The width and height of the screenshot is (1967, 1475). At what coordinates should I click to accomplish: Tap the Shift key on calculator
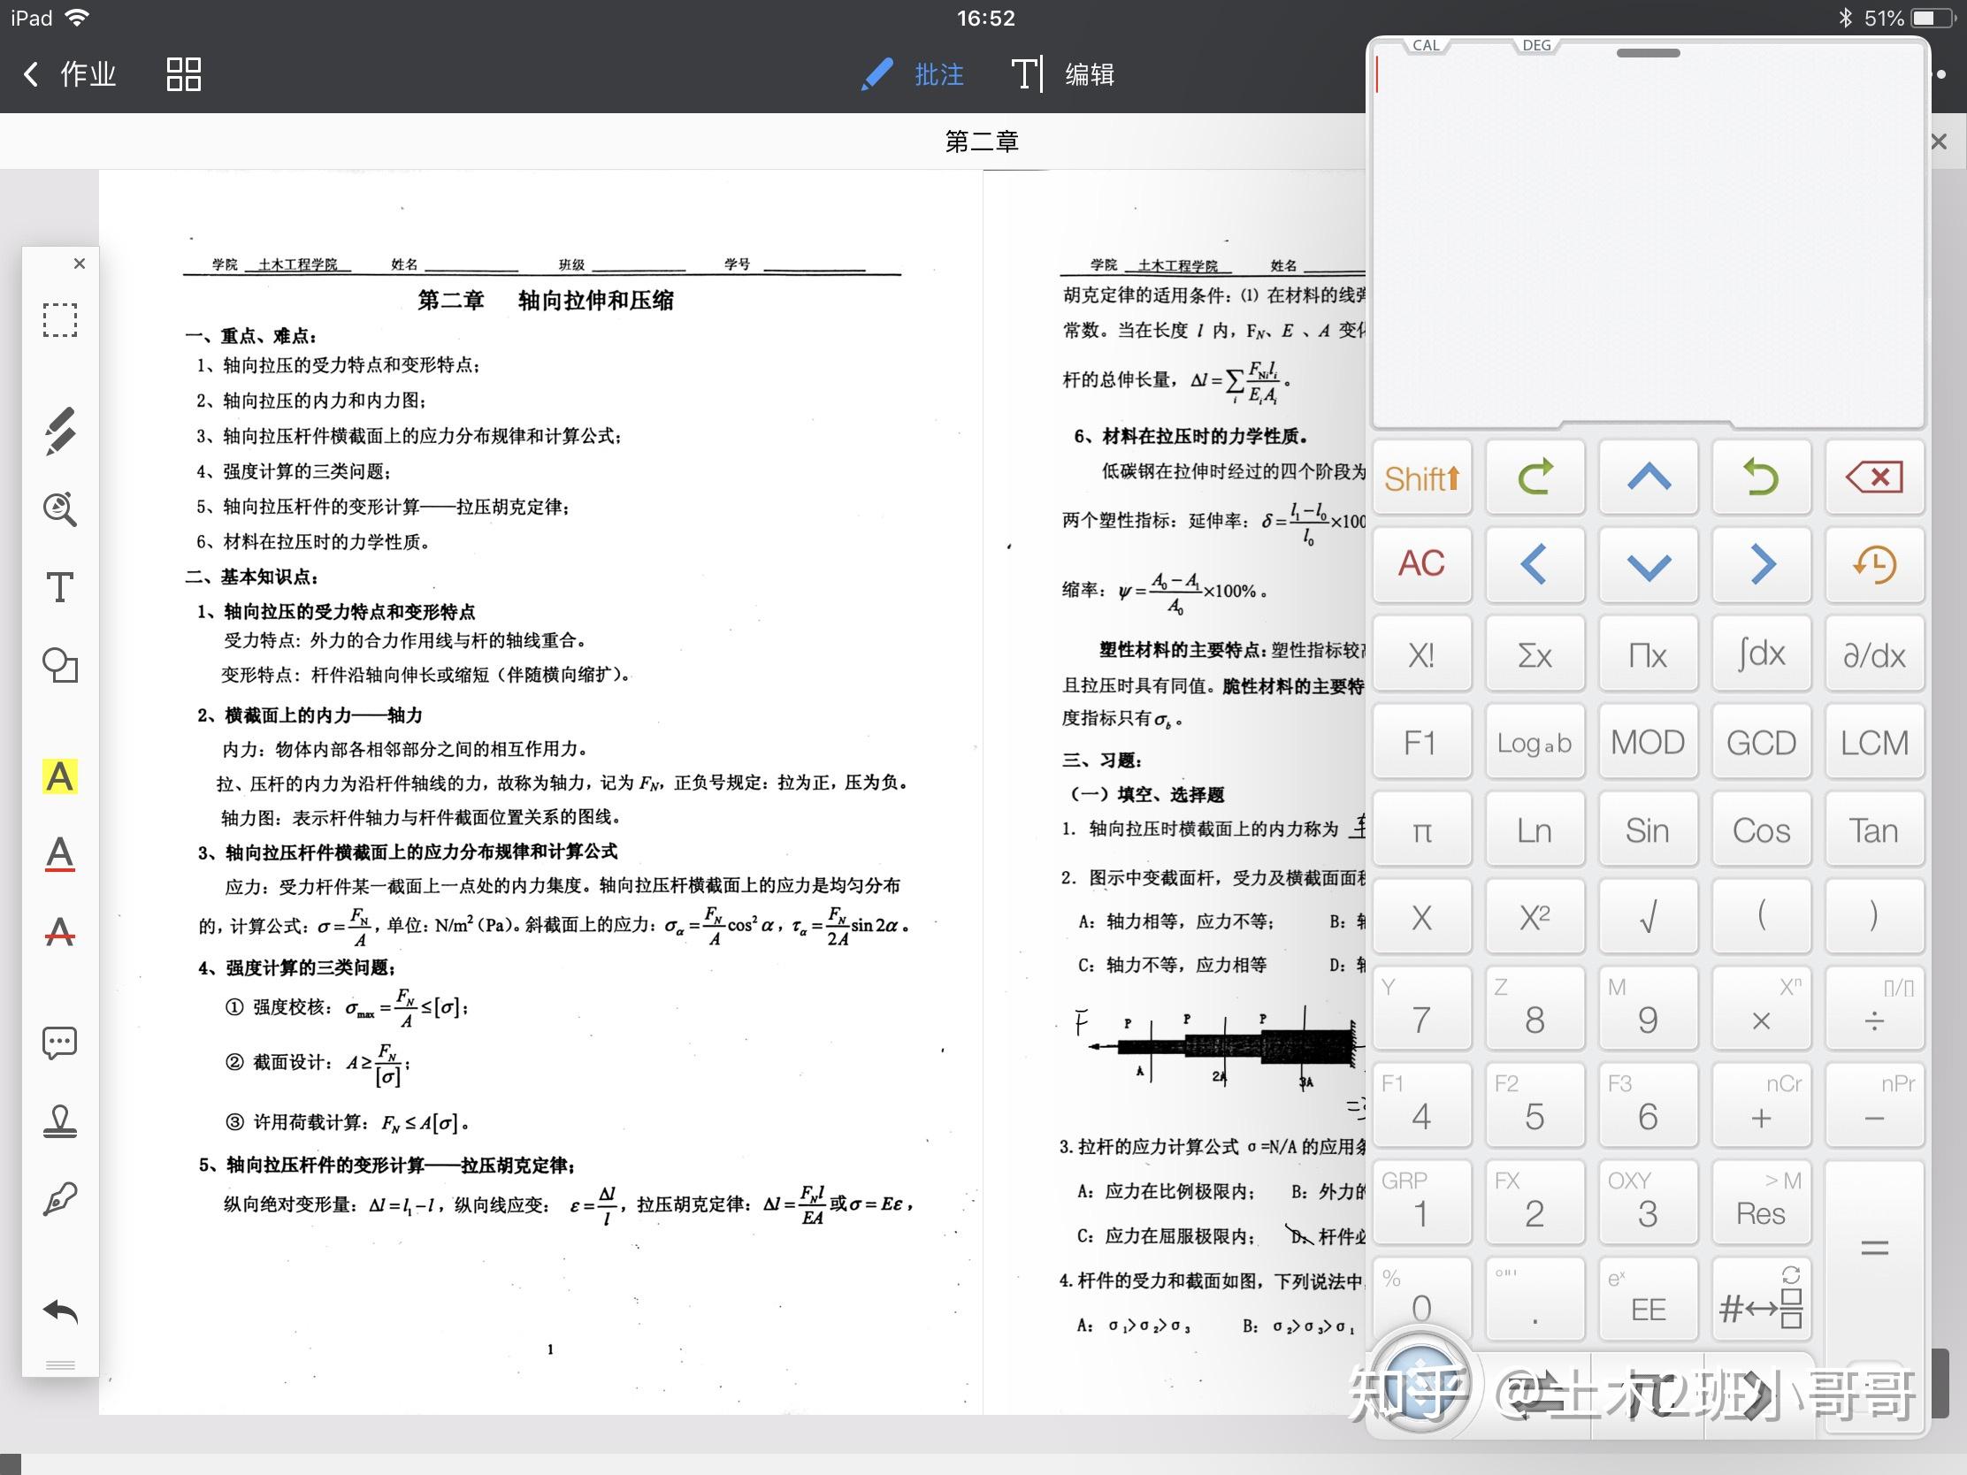pyautogui.click(x=1422, y=478)
